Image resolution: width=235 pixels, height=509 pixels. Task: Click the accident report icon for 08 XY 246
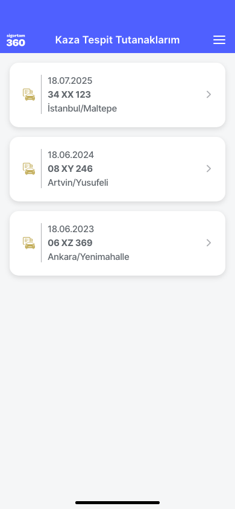point(29,169)
